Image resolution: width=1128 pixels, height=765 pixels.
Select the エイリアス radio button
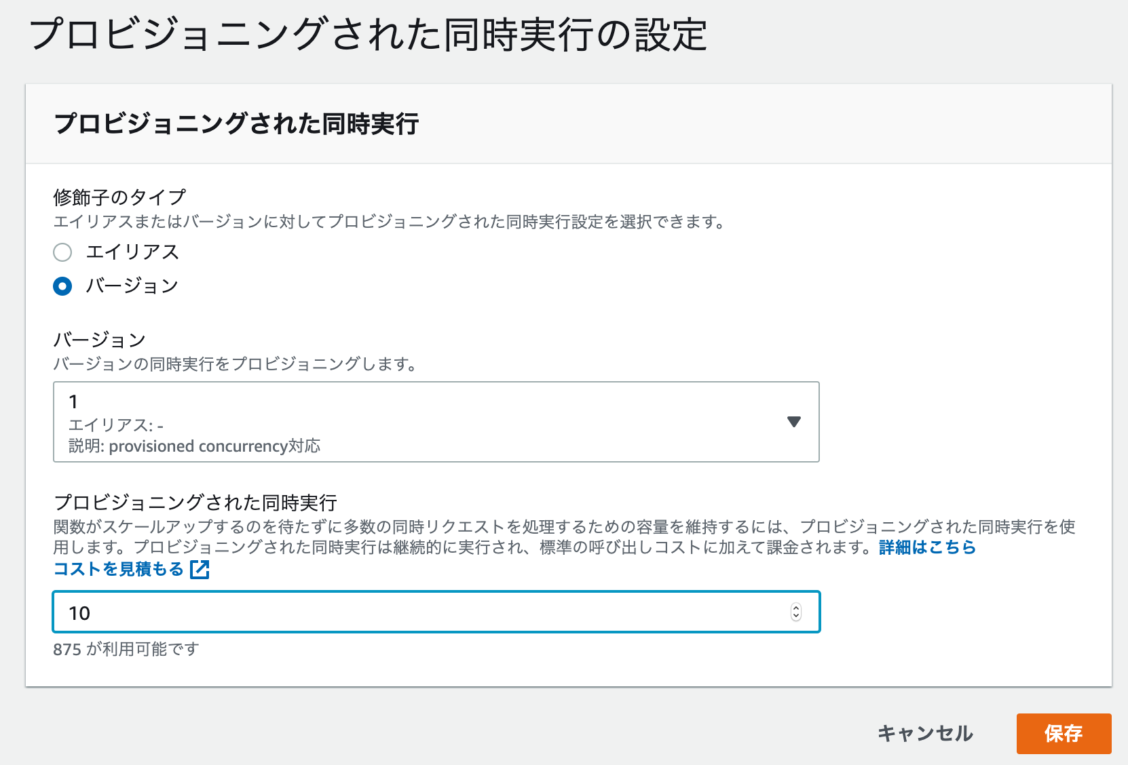[x=62, y=252]
